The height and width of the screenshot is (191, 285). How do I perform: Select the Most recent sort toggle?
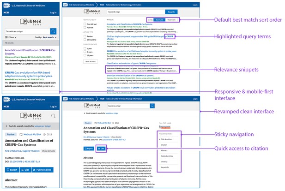point(171,20)
